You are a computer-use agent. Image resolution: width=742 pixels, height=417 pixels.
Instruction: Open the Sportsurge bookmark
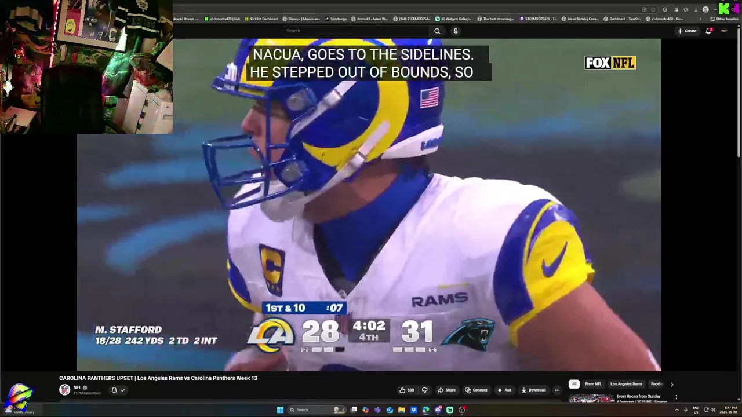pos(336,19)
